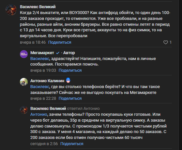Open the Мегамаркет author name link
The image size is (182, 150).
click(42, 53)
